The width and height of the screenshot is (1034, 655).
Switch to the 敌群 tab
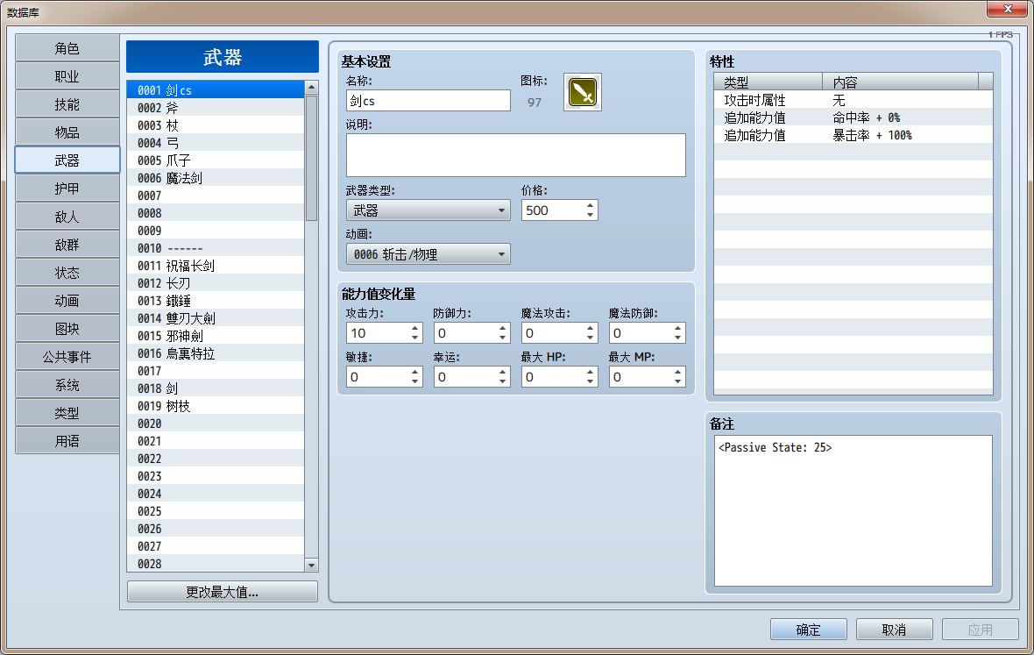[x=67, y=245]
